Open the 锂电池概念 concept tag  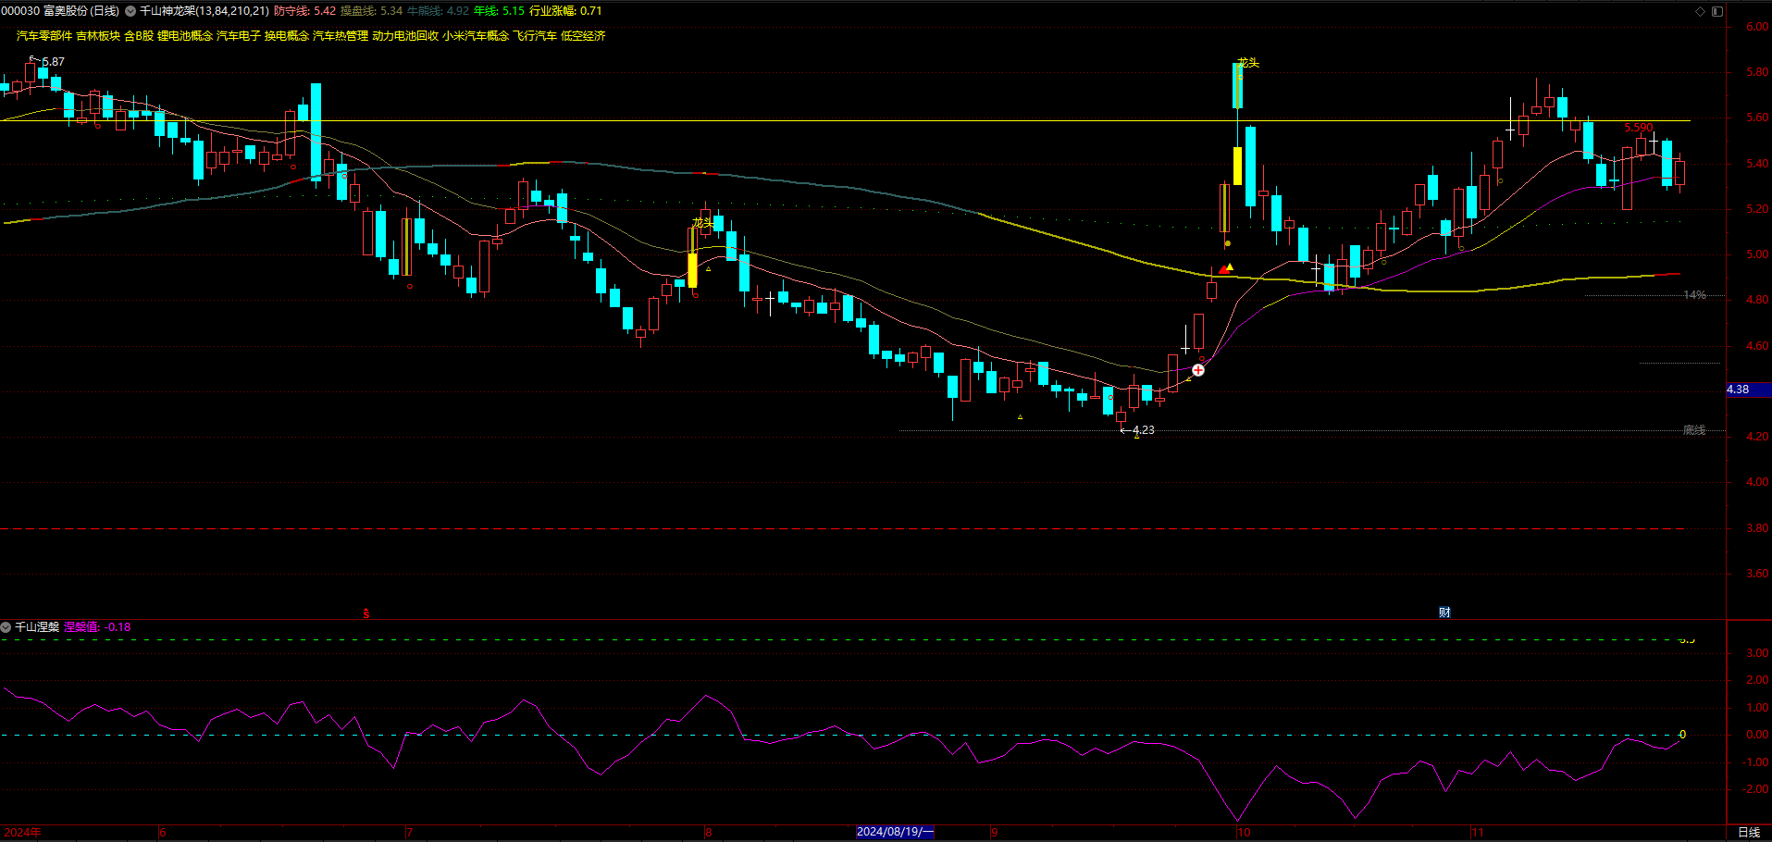click(185, 36)
